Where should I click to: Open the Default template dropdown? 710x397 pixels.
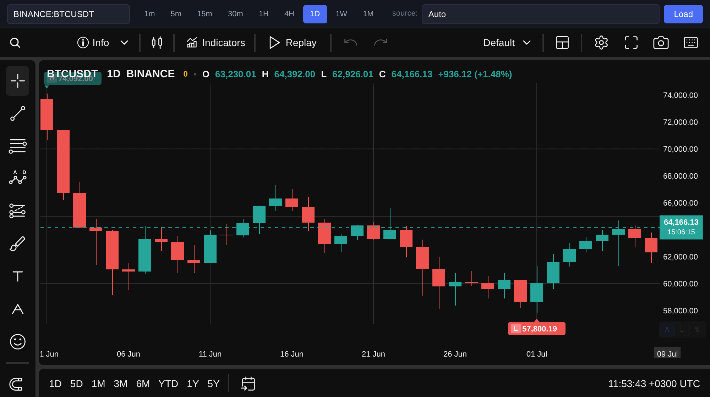coord(507,43)
